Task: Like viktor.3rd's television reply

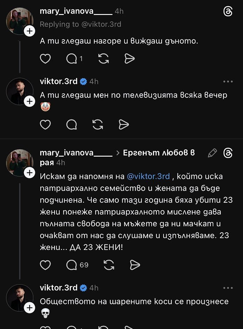Action: [45, 124]
